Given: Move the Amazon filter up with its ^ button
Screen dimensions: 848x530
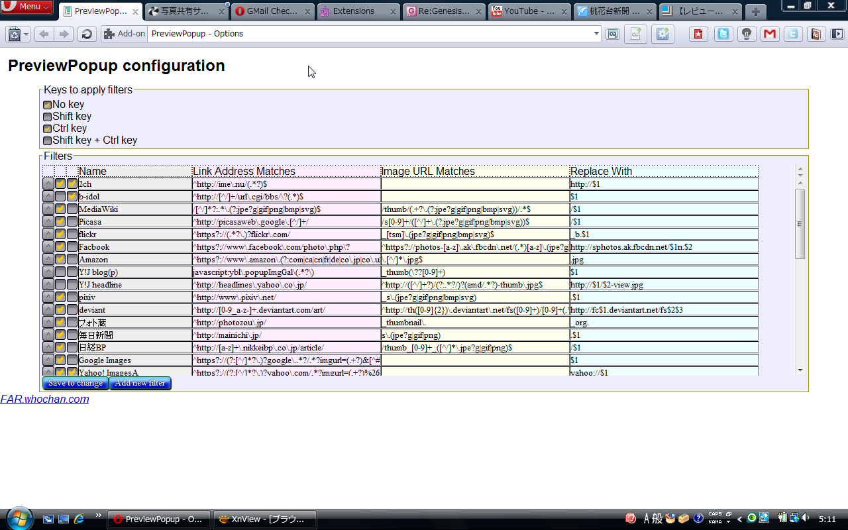Looking at the screenshot, I should tap(48, 259).
